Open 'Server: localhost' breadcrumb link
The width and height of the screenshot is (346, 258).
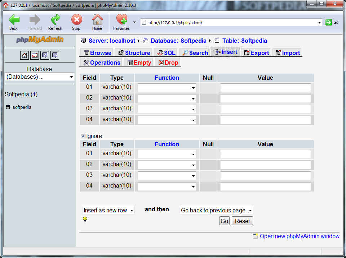(x=112, y=41)
